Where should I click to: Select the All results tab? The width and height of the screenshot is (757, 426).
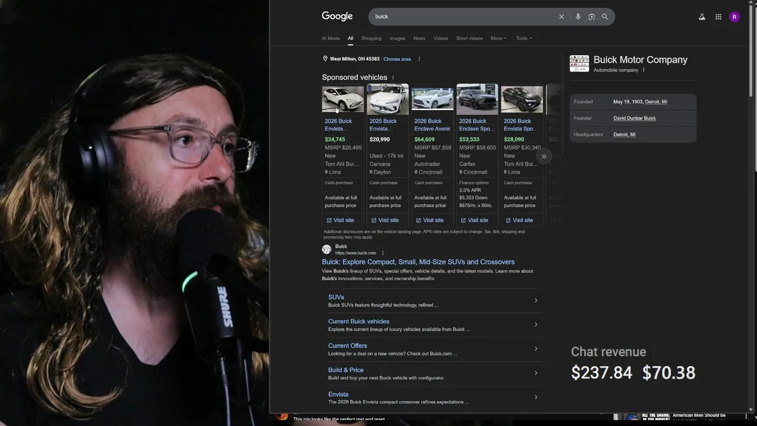point(350,38)
